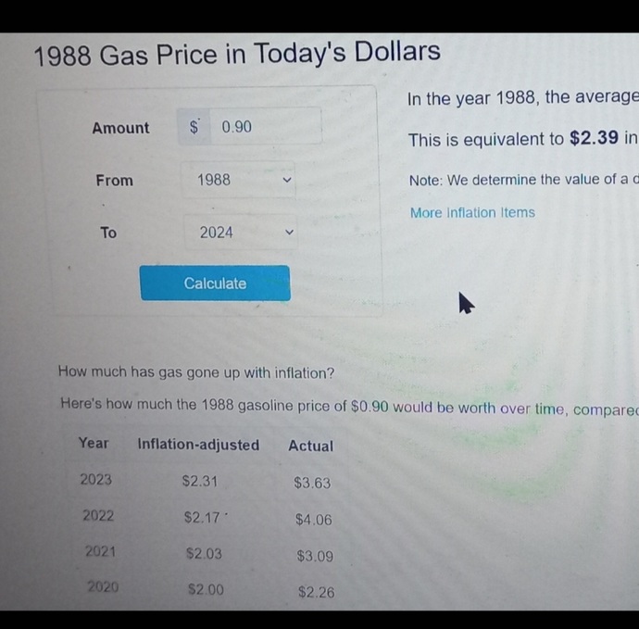Click the Amount input field showing 0.90
This screenshot has height=629, width=639.
point(266,126)
